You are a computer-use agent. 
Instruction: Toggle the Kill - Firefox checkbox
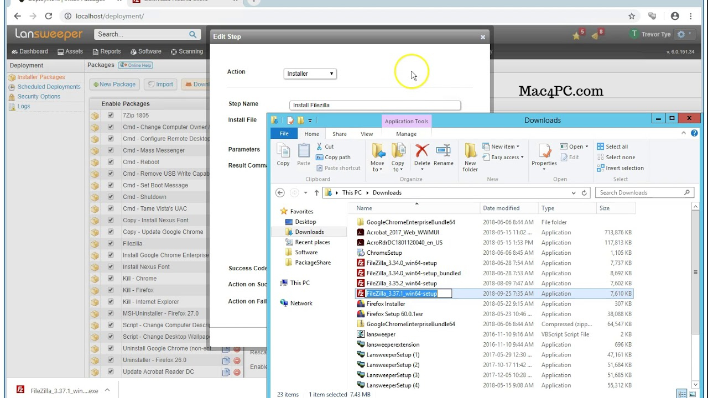111,290
